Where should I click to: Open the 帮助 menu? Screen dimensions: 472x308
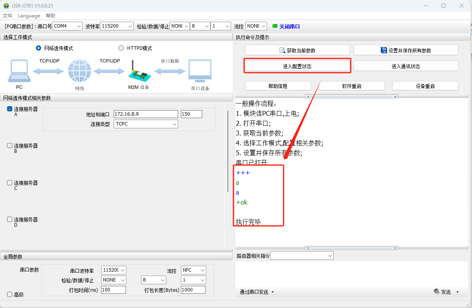tap(51, 16)
